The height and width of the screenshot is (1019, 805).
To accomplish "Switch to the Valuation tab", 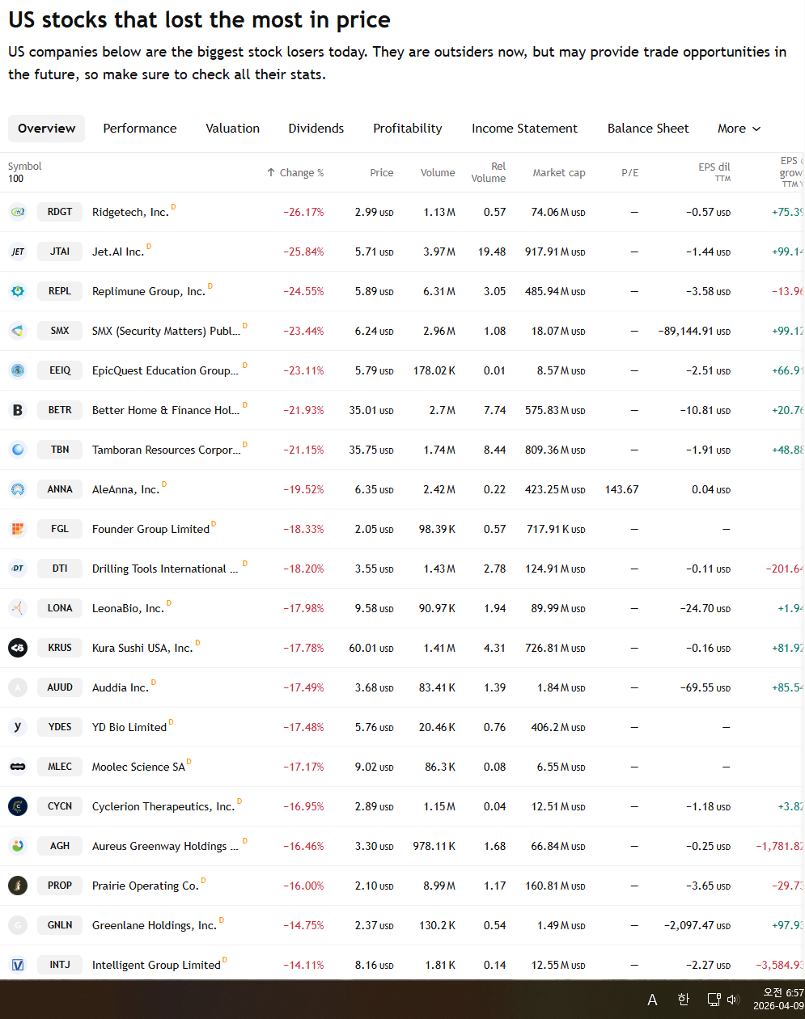I will coord(232,129).
